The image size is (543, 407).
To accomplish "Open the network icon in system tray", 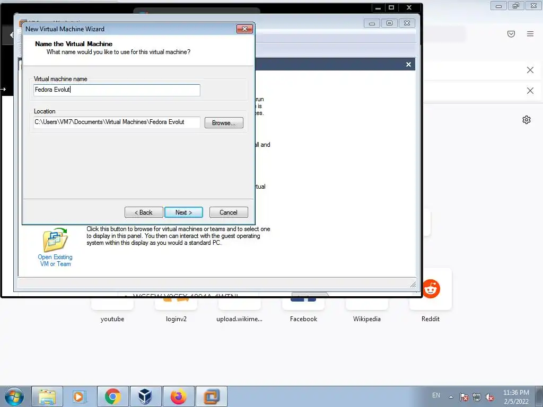I will coord(477,397).
